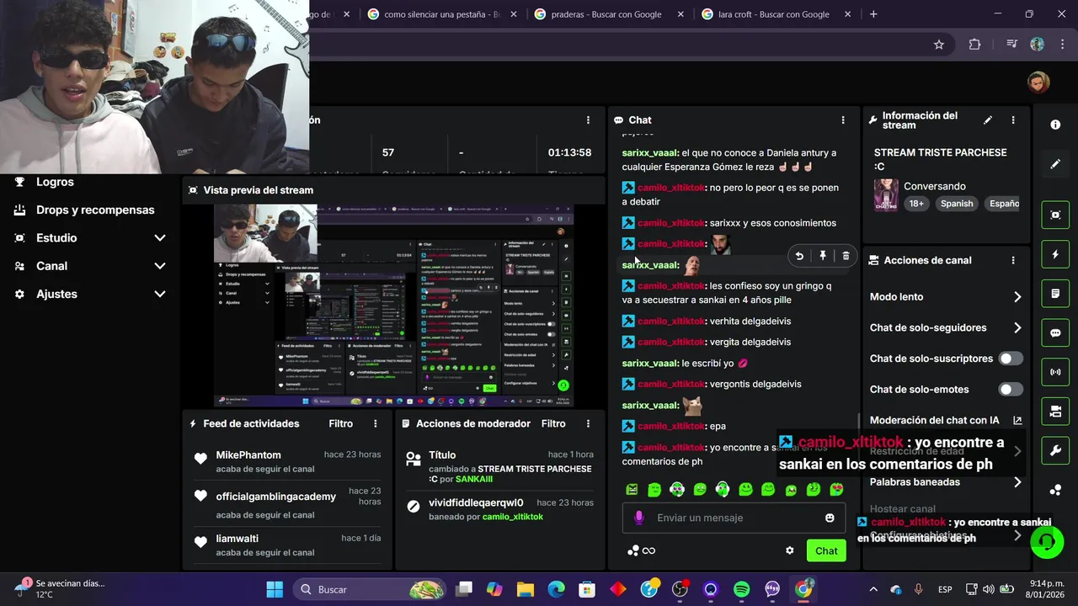The width and height of the screenshot is (1078, 606).
Task: Open Modo lento options arrow
Action: tap(1017, 297)
